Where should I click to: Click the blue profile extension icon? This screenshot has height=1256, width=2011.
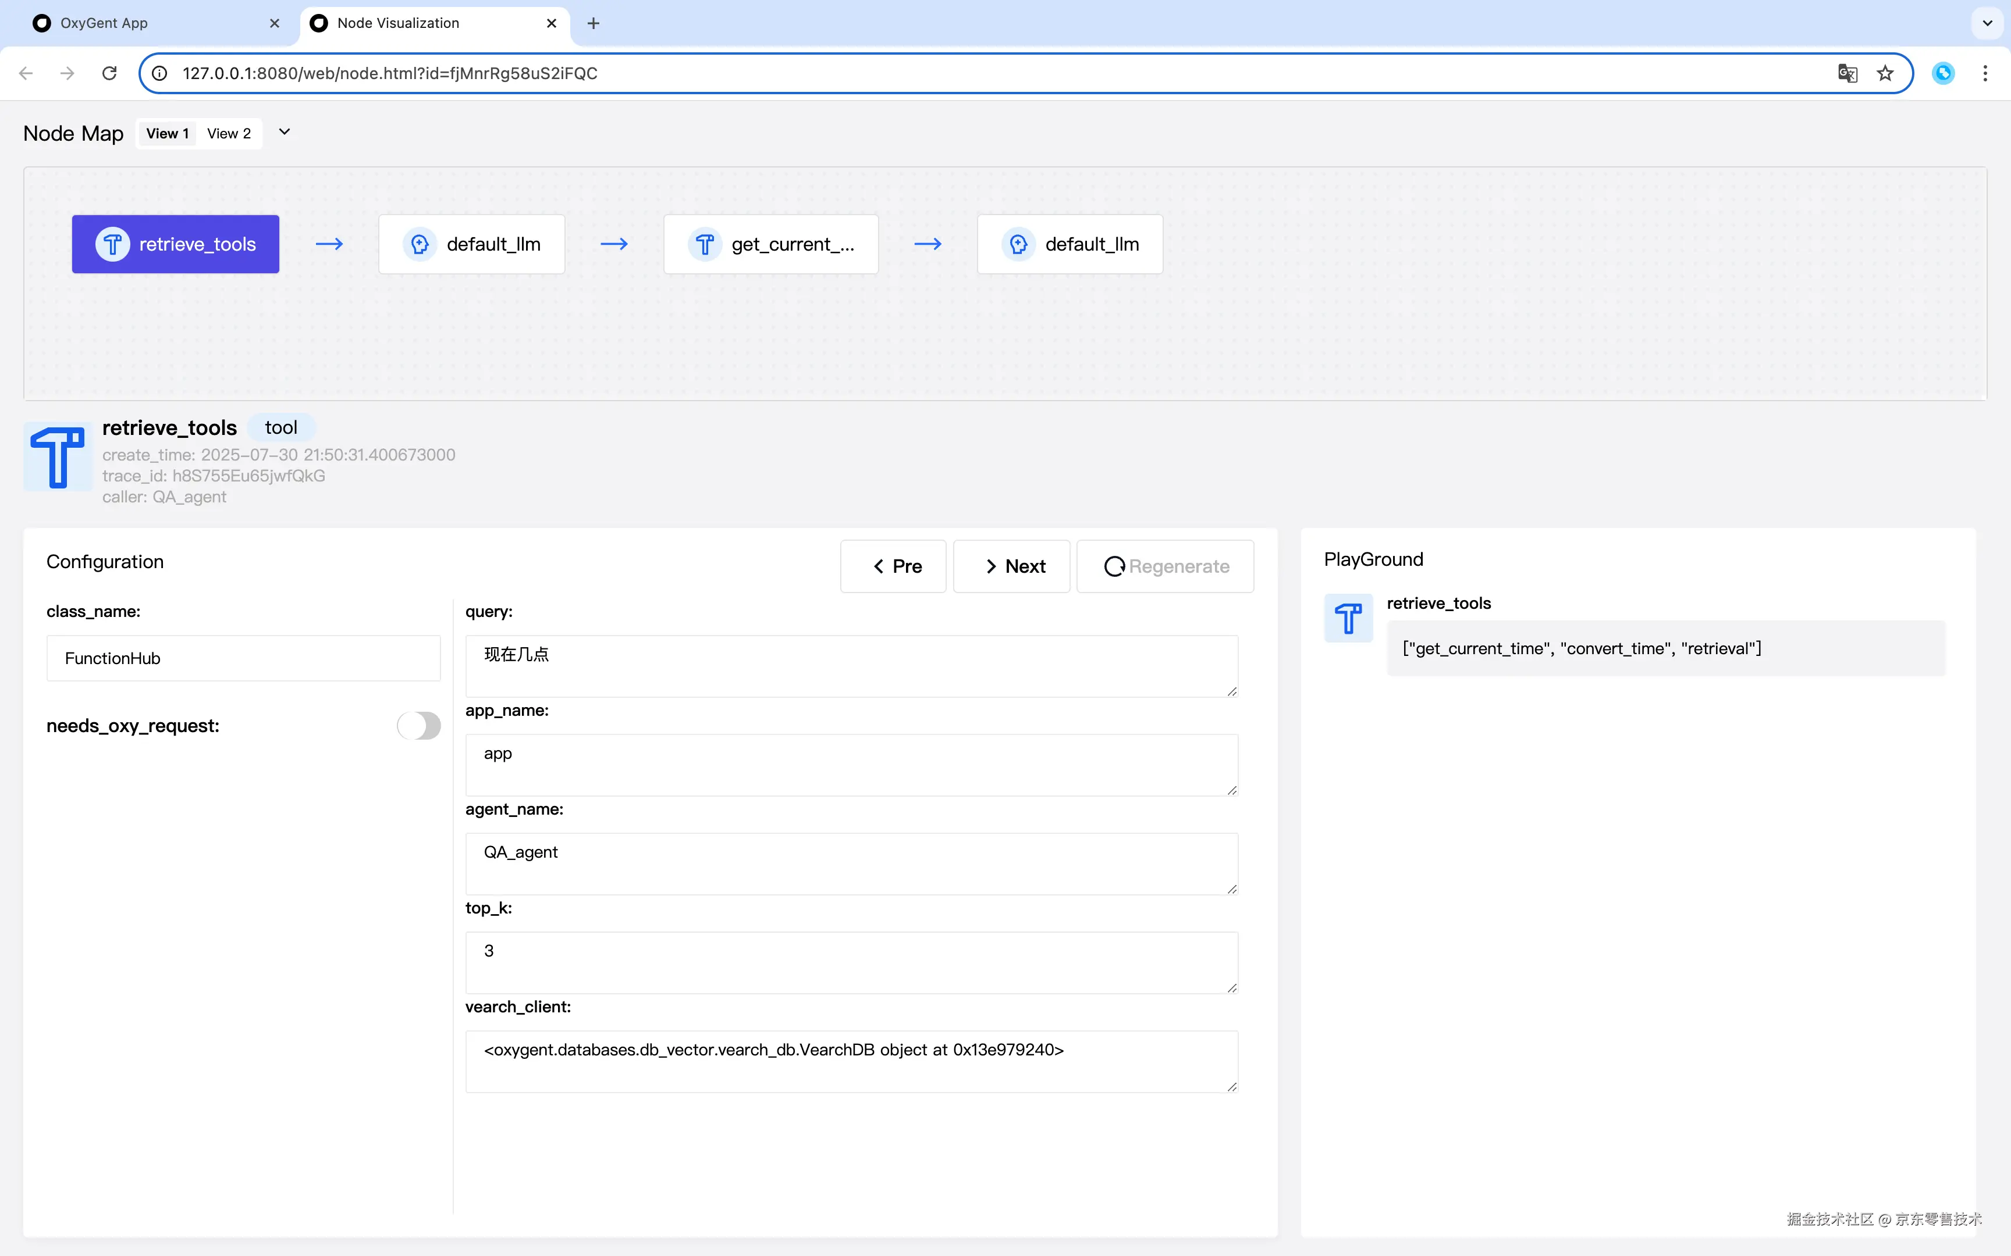point(1943,73)
